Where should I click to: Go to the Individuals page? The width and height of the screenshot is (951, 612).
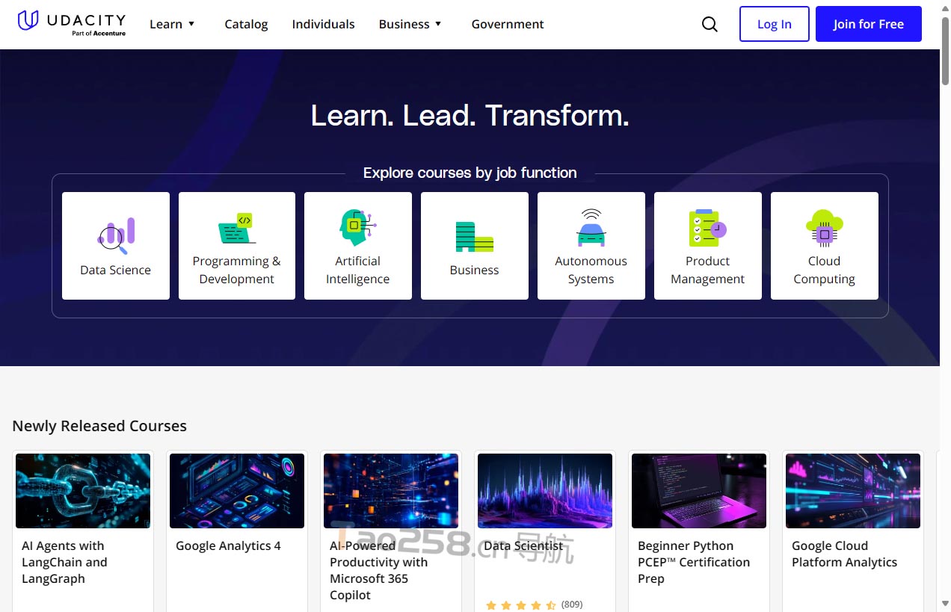click(323, 24)
